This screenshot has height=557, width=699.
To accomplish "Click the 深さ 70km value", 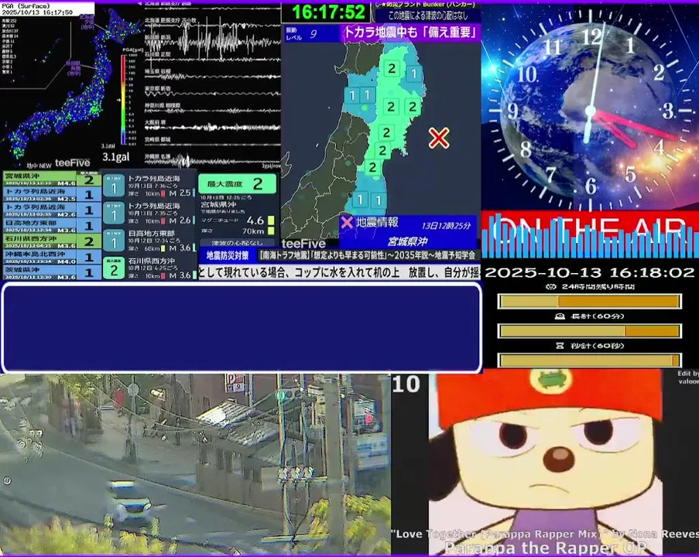I will pyautogui.click(x=254, y=231).
